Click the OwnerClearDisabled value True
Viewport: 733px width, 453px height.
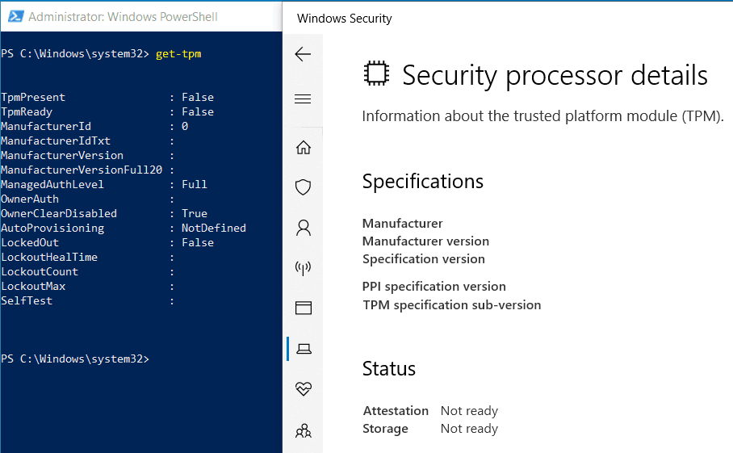pyautogui.click(x=195, y=213)
